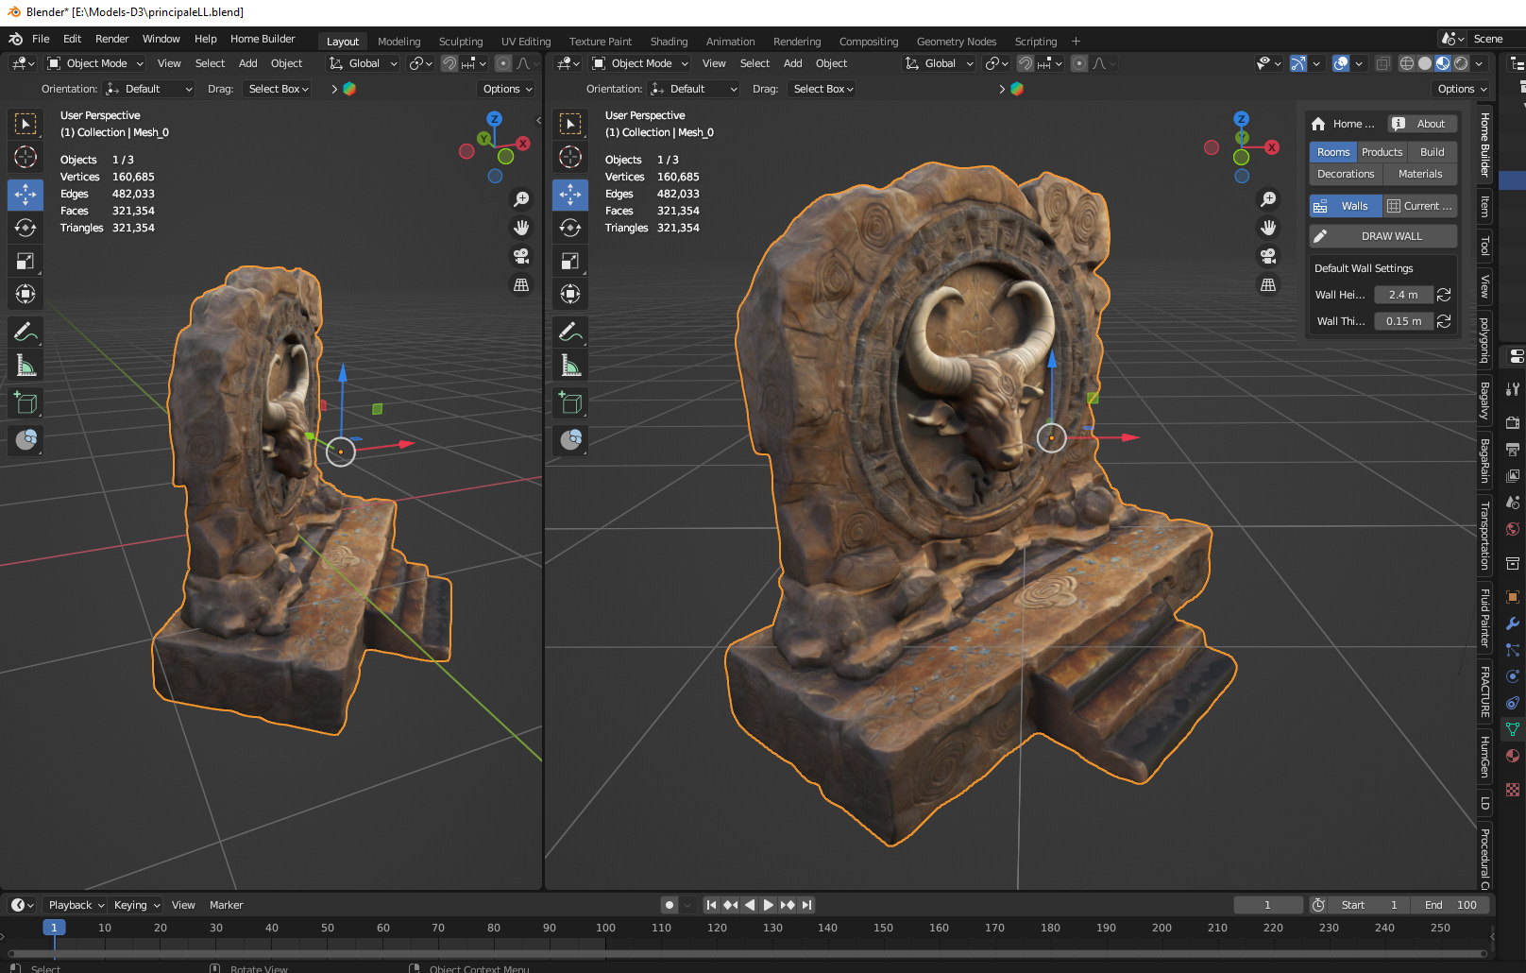Click zoom magnifier in right viewport
Viewport: 1526px width, 973px height.
(x=1268, y=199)
